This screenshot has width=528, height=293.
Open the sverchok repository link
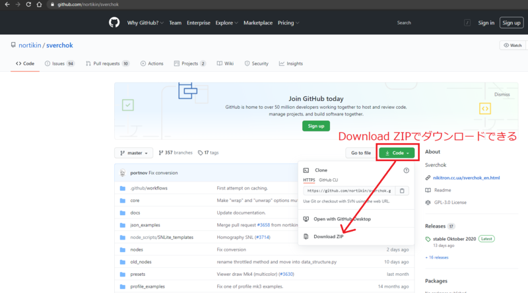pos(59,45)
